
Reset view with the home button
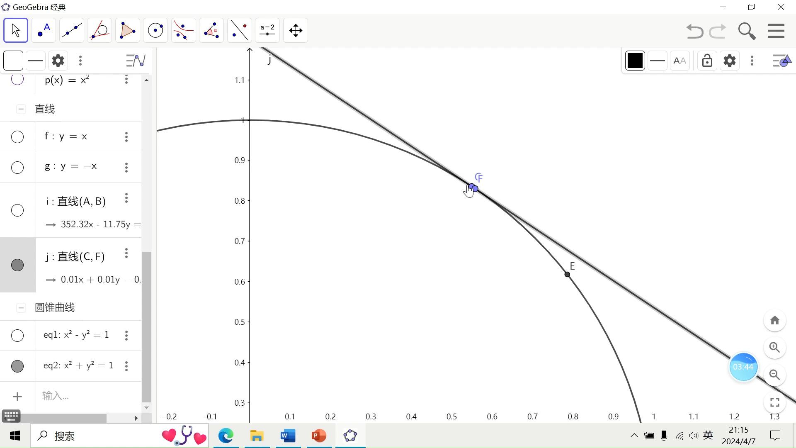click(774, 321)
